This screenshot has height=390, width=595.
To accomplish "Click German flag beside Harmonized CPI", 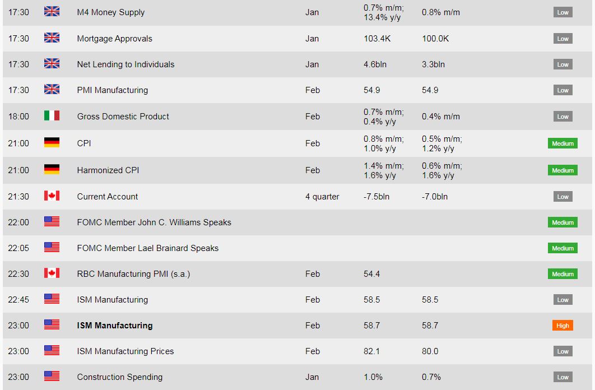I will [x=52, y=170].
